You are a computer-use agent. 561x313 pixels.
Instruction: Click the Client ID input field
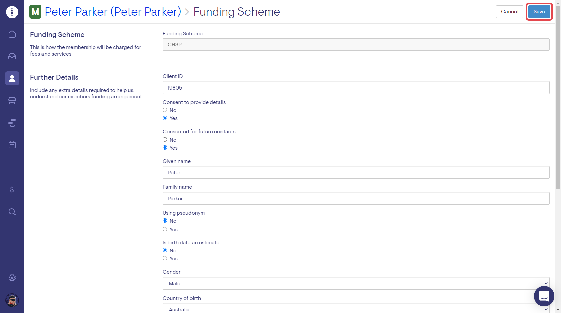pos(356,88)
